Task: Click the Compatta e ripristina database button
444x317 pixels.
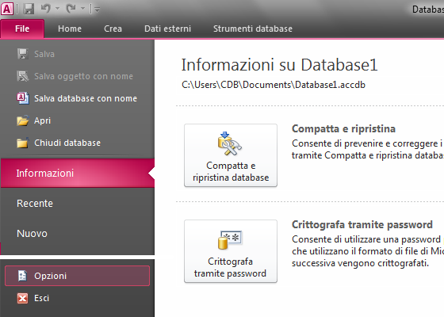Action: pos(231,155)
